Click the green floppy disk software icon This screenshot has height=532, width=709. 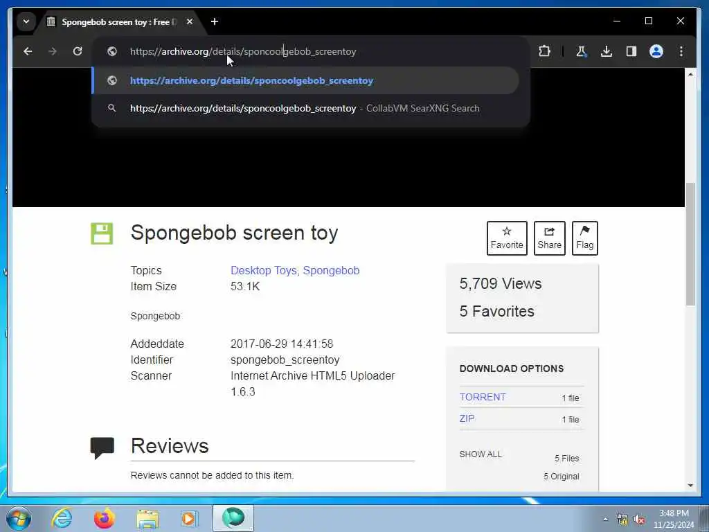(x=102, y=233)
